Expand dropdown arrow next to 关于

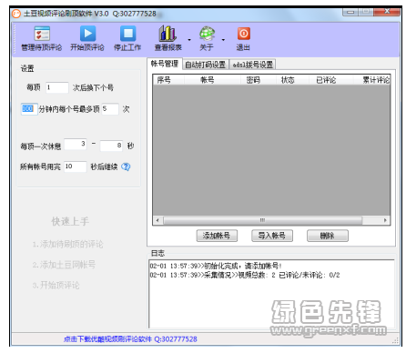point(223,40)
